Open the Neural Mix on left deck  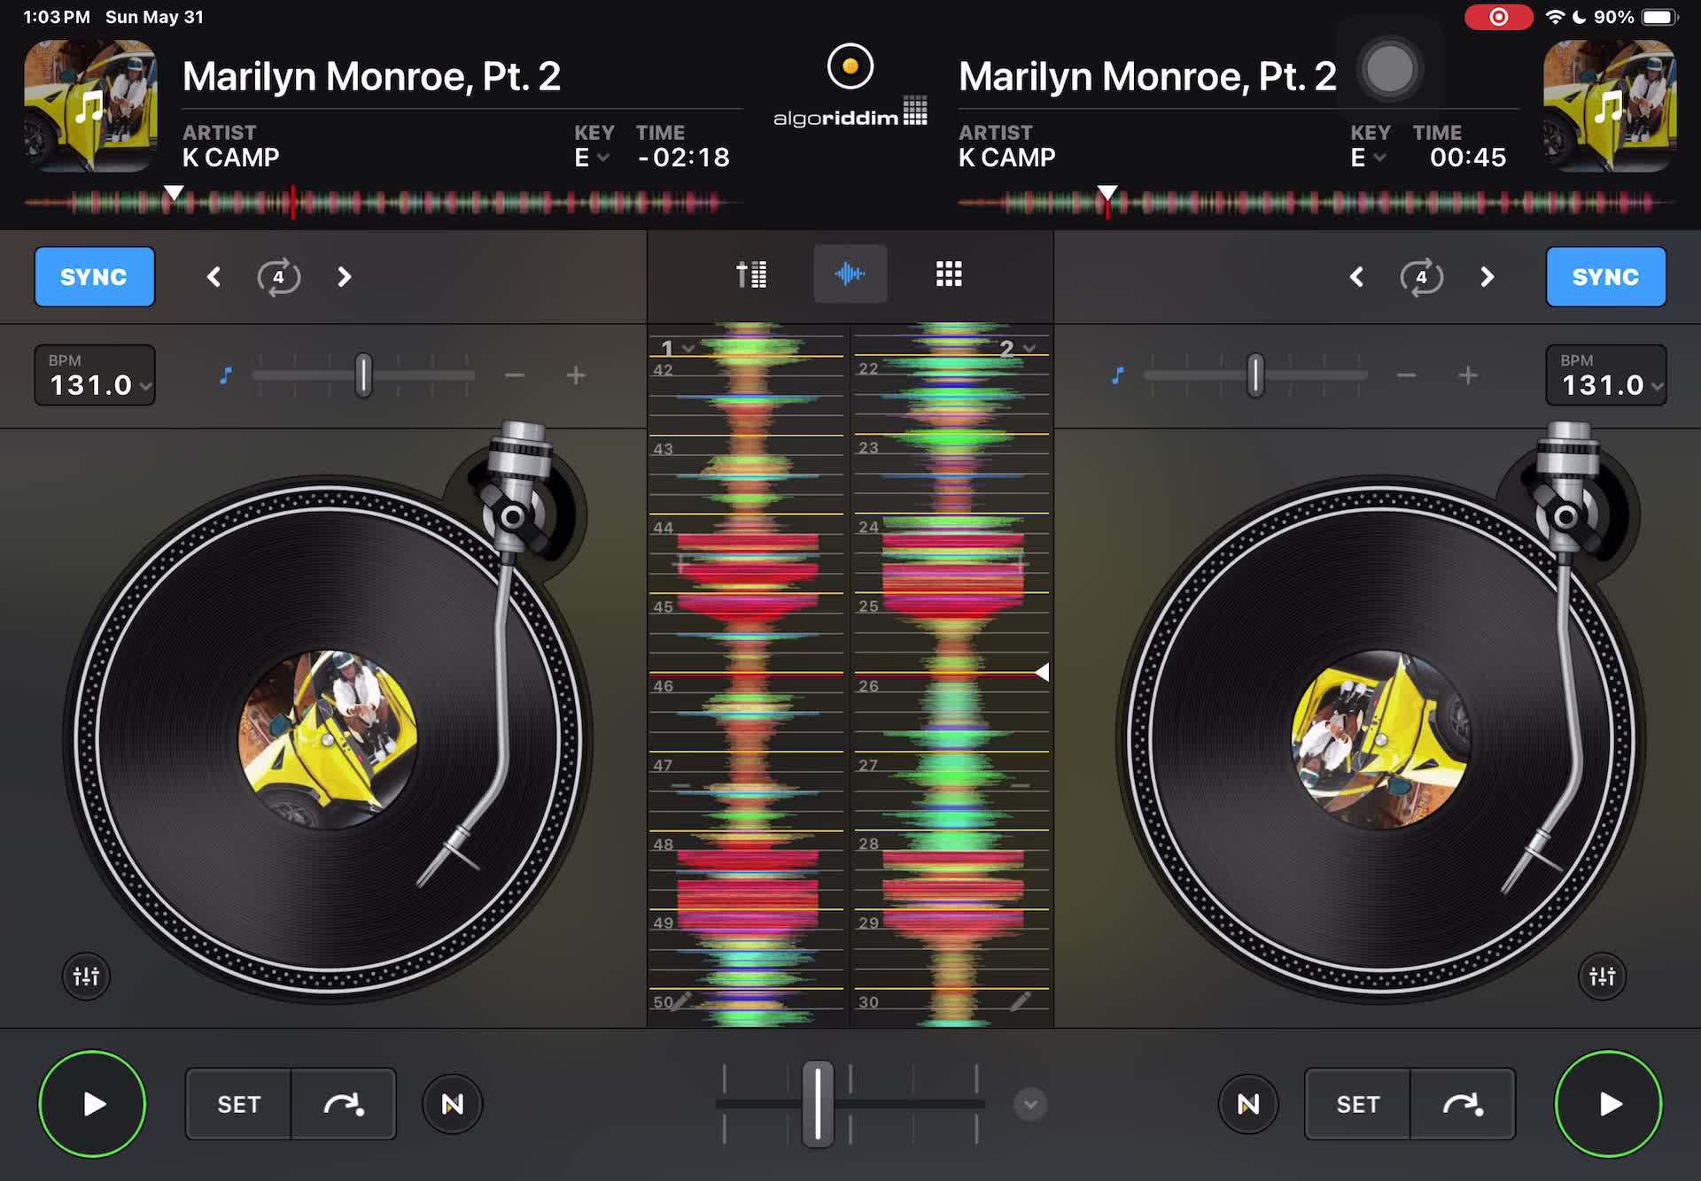[x=452, y=1104]
